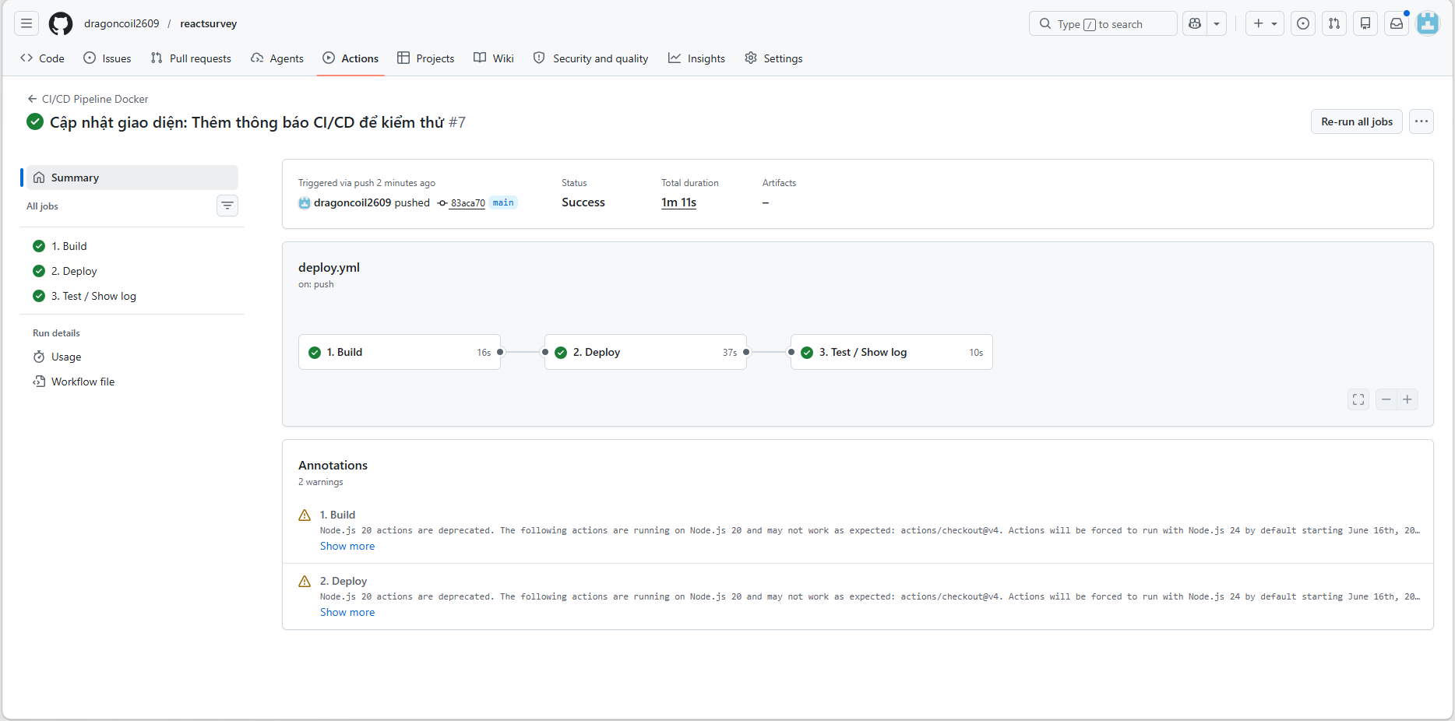Viewport: 1455px width, 721px height.
Task: Open the repository Settings tab
Action: pos(773,58)
